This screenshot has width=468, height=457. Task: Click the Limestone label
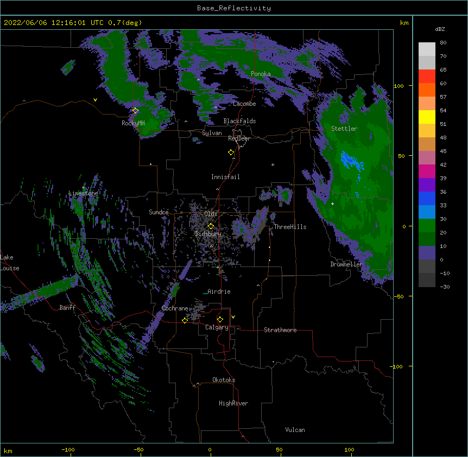83,193
